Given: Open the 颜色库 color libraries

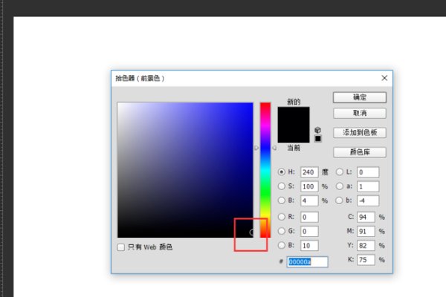Looking at the screenshot, I should [x=359, y=151].
